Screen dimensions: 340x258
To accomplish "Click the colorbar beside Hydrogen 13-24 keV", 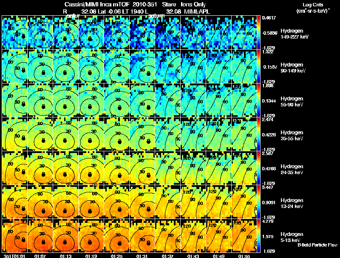I will (x=258, y=202).
